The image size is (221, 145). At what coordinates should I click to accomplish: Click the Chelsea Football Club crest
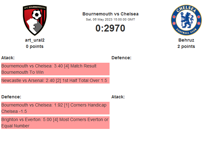point(186,20)
